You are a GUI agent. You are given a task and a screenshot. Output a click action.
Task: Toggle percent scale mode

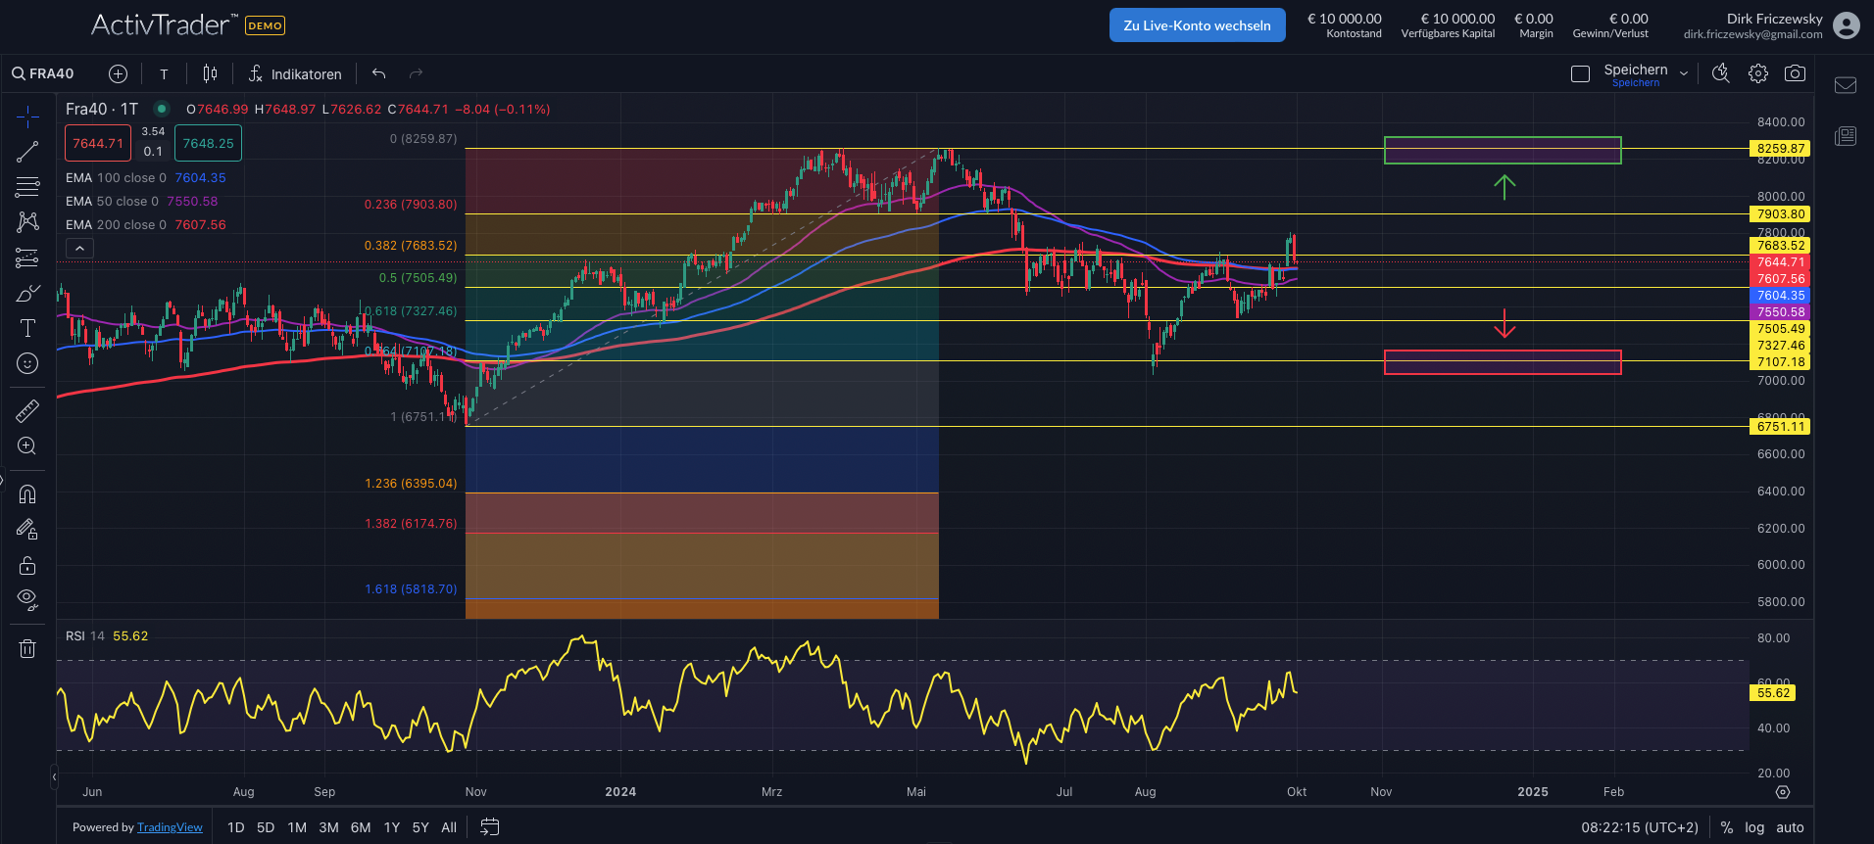pyautogui.click(x=1727, y=827)
